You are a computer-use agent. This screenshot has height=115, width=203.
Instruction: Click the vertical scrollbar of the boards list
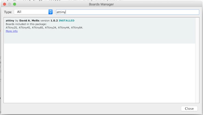(x=197, y=60)
